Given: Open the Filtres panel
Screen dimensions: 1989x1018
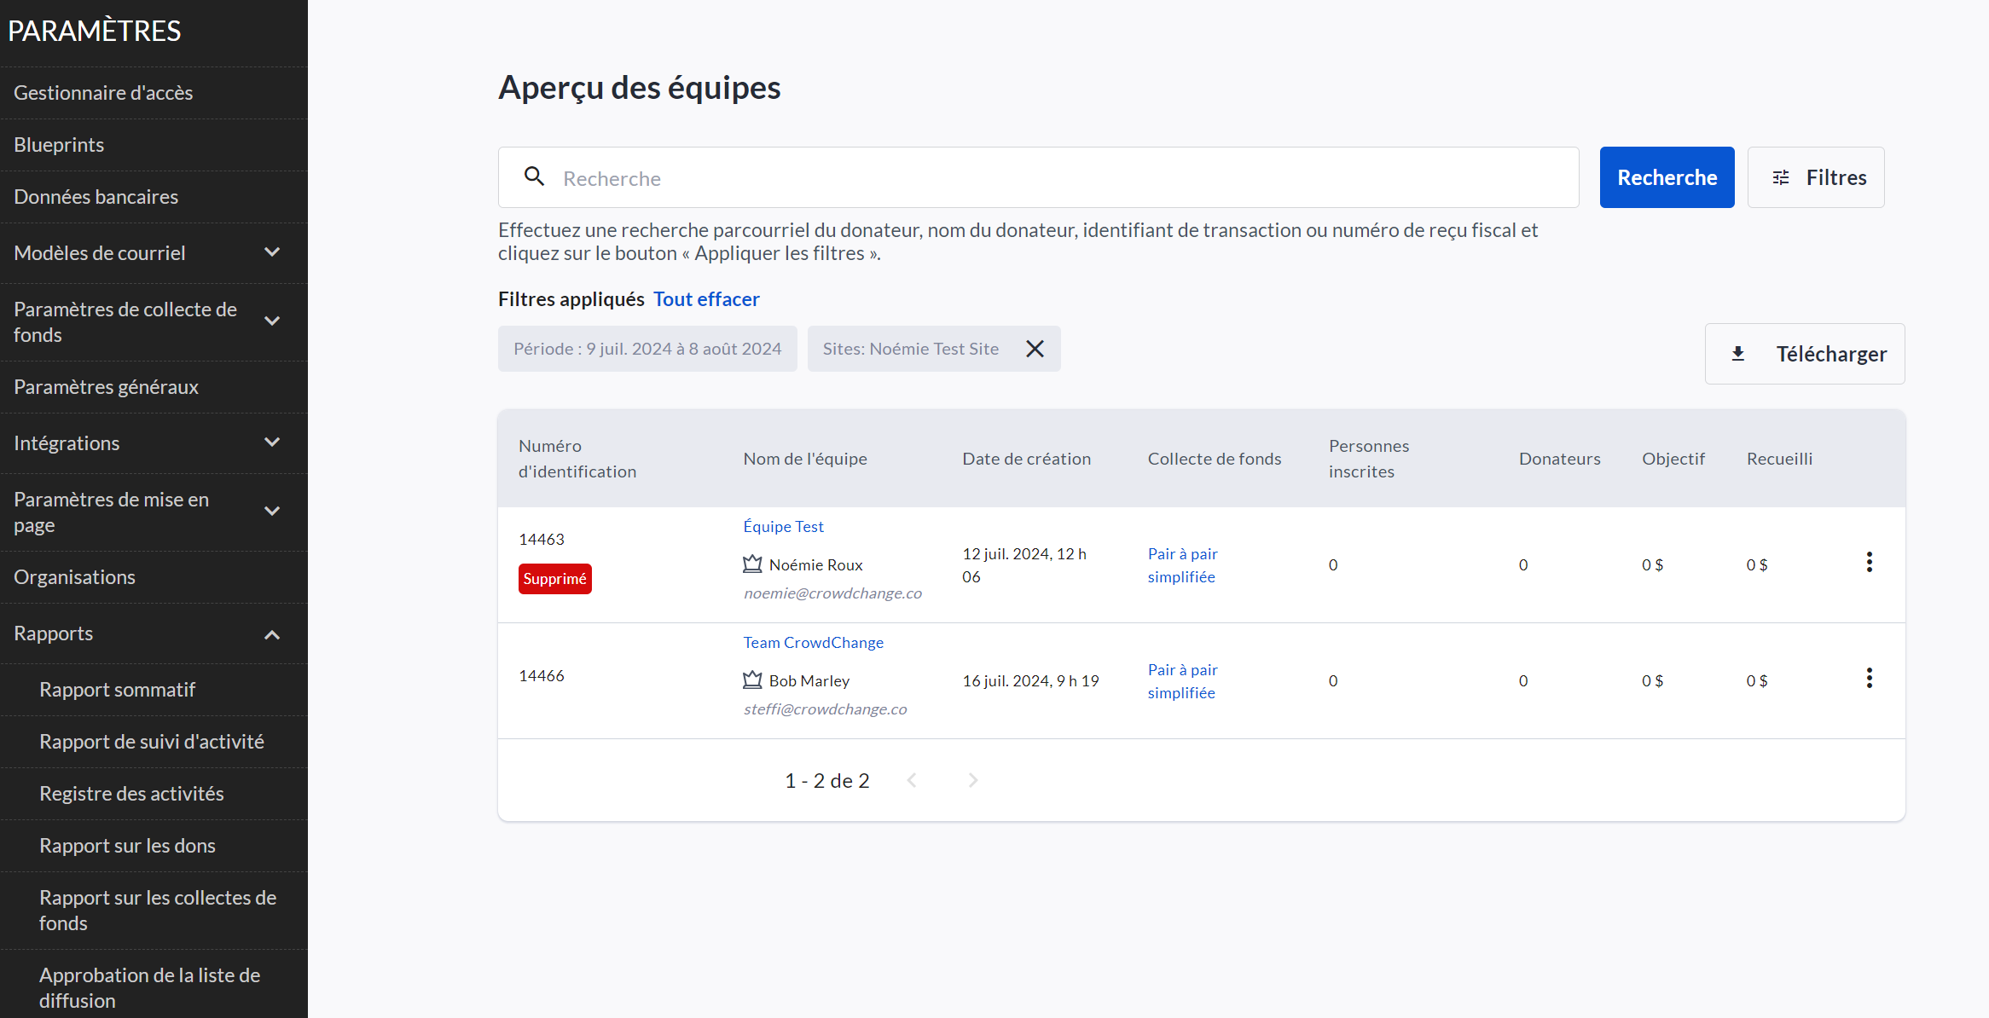Looking at the screenshot, I should (1816, 177).
